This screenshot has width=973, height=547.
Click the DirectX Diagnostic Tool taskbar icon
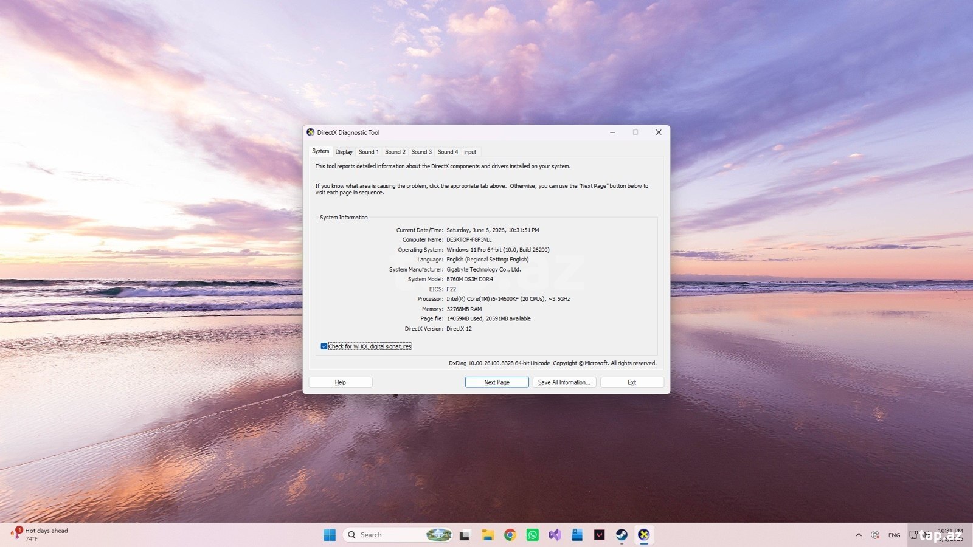coord(644,535)
